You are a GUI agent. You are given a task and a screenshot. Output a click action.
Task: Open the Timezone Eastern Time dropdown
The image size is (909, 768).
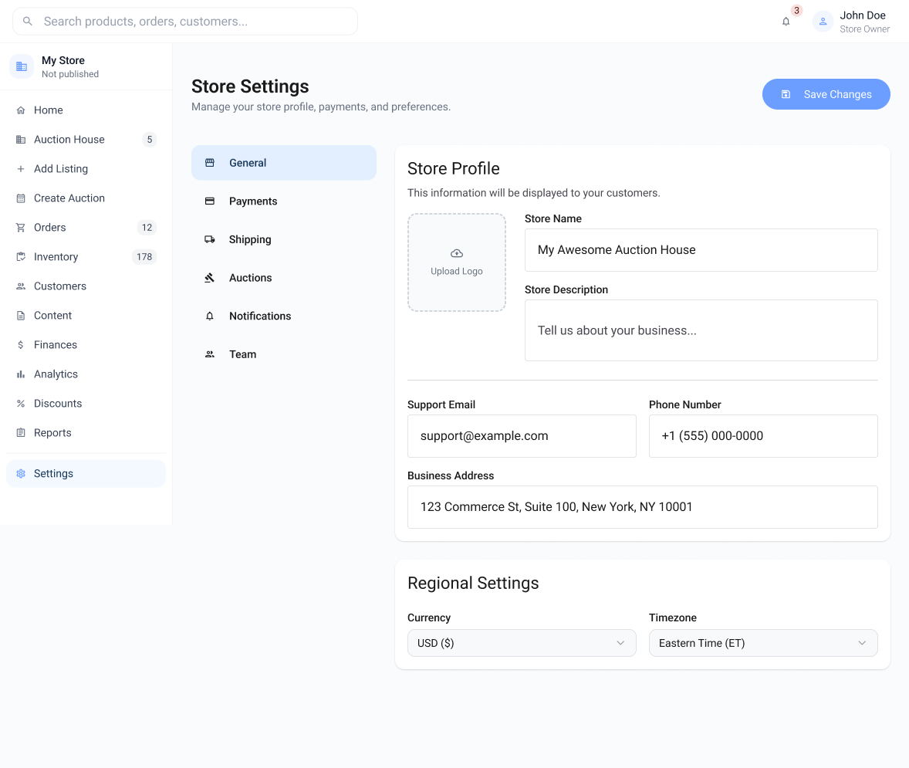[763, 643]
